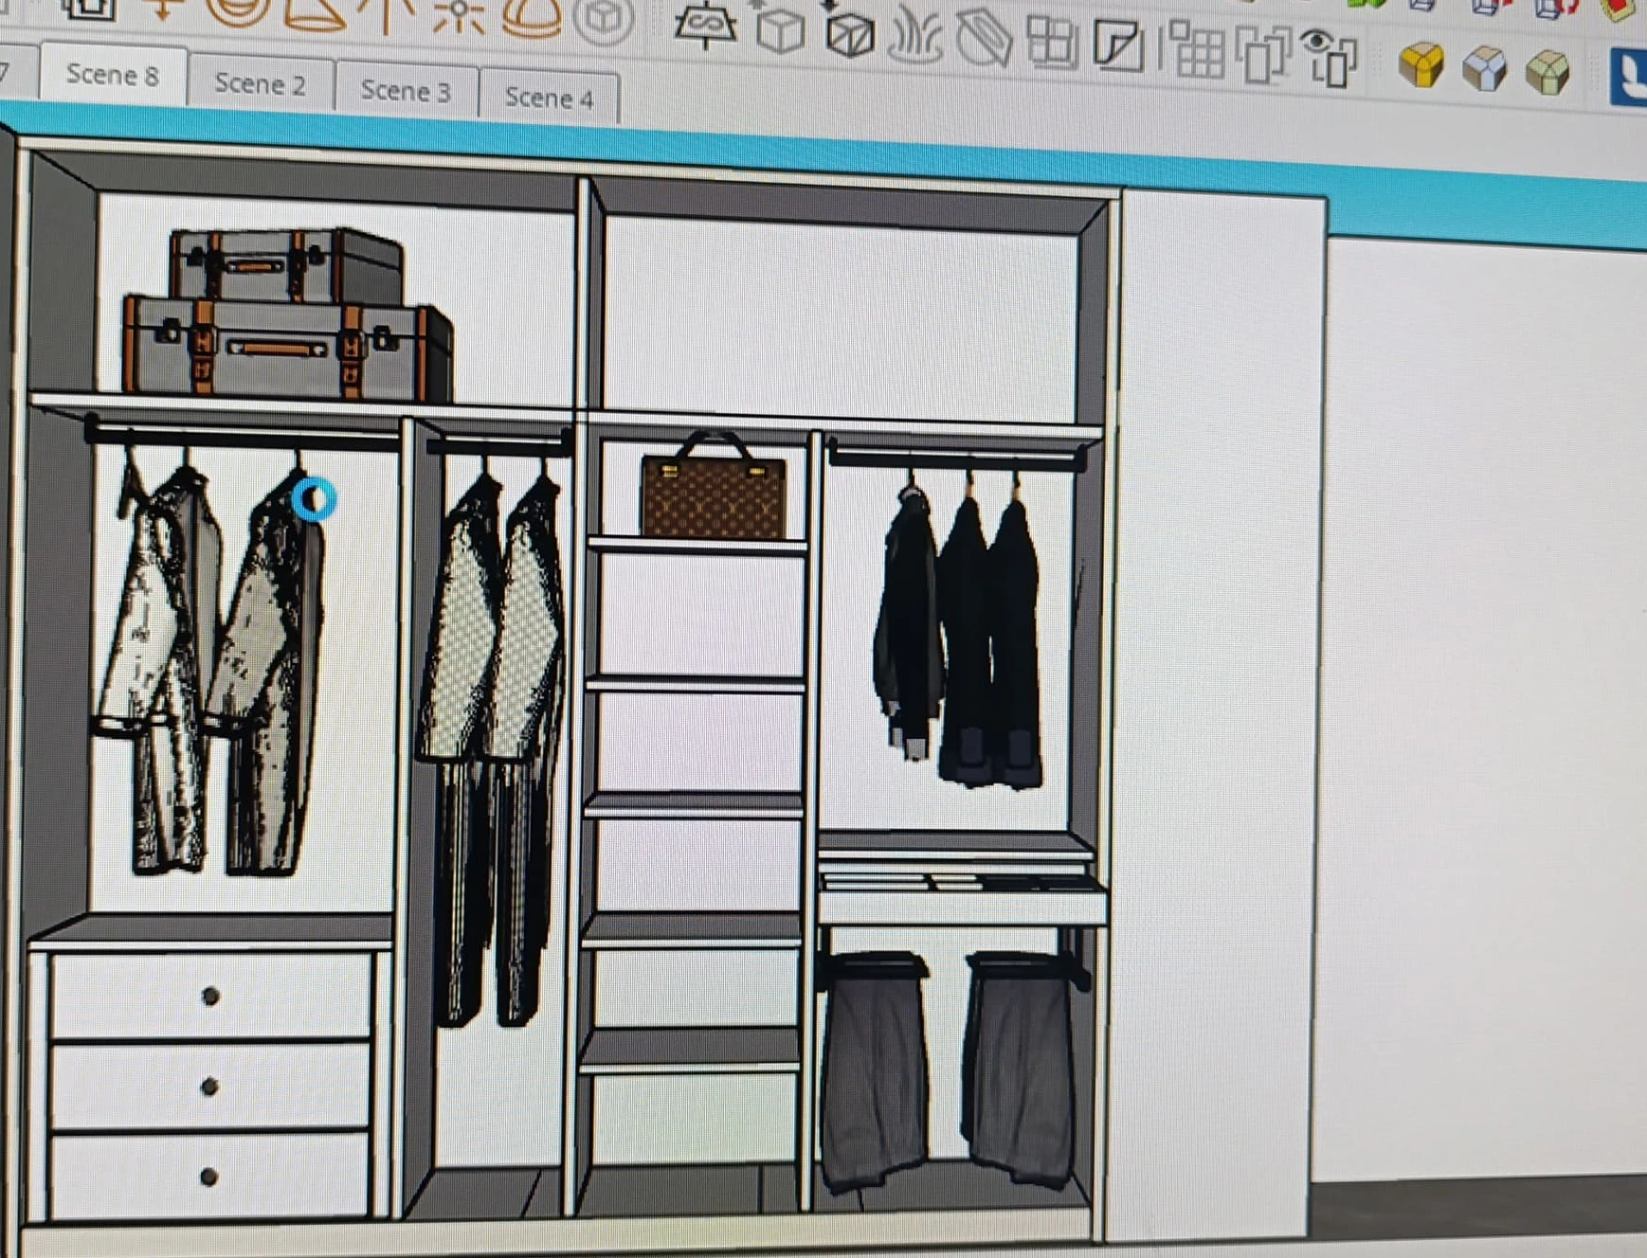Select the brown handbag on the shelf
1647x1258 pixels.
pos(713,493)
